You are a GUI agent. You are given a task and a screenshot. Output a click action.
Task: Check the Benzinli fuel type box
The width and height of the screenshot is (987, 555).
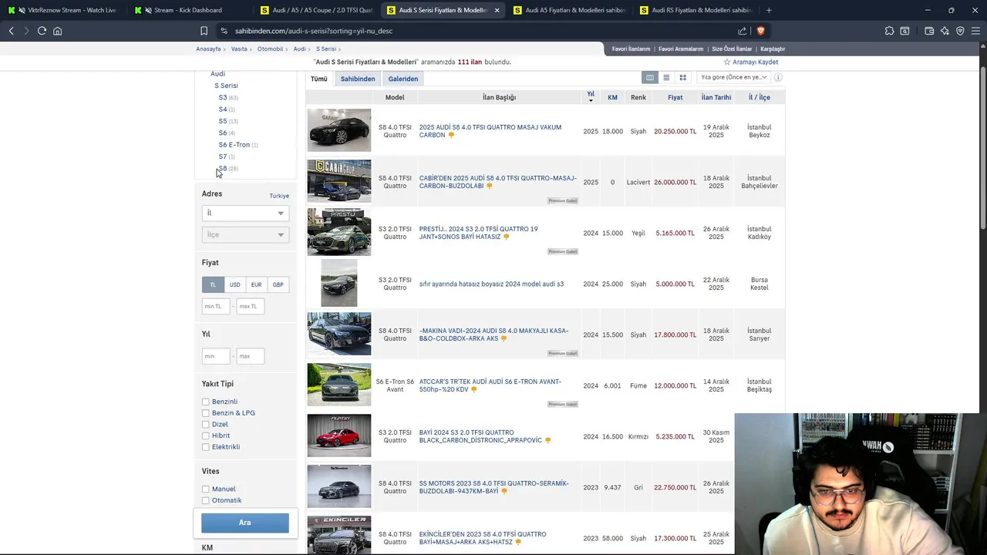pyautogui.click(x=206, y=402)
